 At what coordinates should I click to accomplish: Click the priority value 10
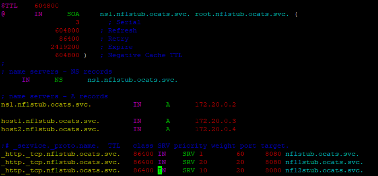coord(203,171)
